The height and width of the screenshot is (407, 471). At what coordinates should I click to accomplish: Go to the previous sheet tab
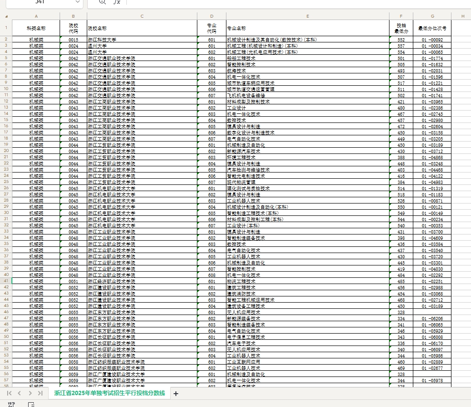click(x=20, y=393)
